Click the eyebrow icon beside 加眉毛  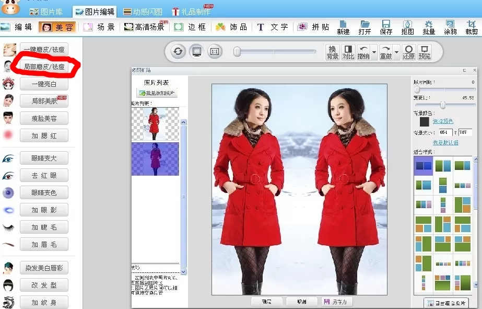8,245
